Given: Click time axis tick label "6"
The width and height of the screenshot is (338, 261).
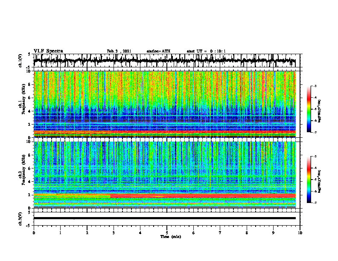Looking at the screenshot, I should (x=194, y=233).
